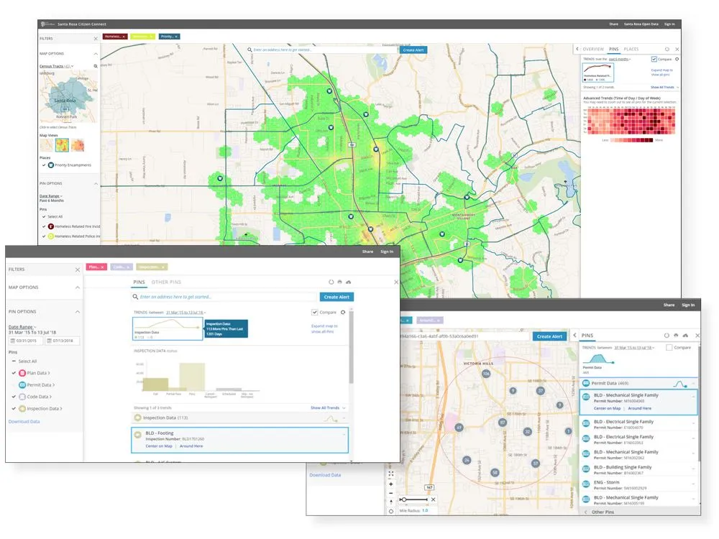Remove the Homeless filter chip with its x

[123, 36]
